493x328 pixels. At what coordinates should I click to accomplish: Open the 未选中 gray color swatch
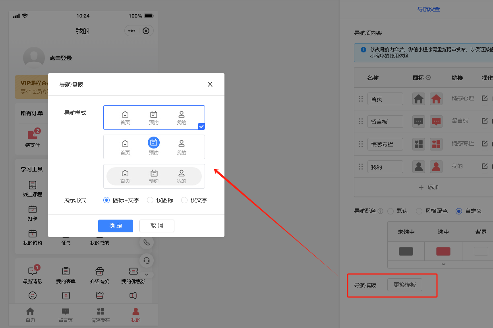(406, 251)
